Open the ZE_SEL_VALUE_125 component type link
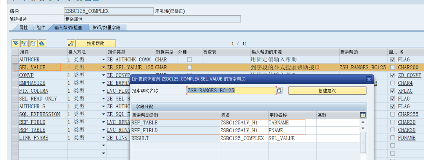 pos(130,67)
